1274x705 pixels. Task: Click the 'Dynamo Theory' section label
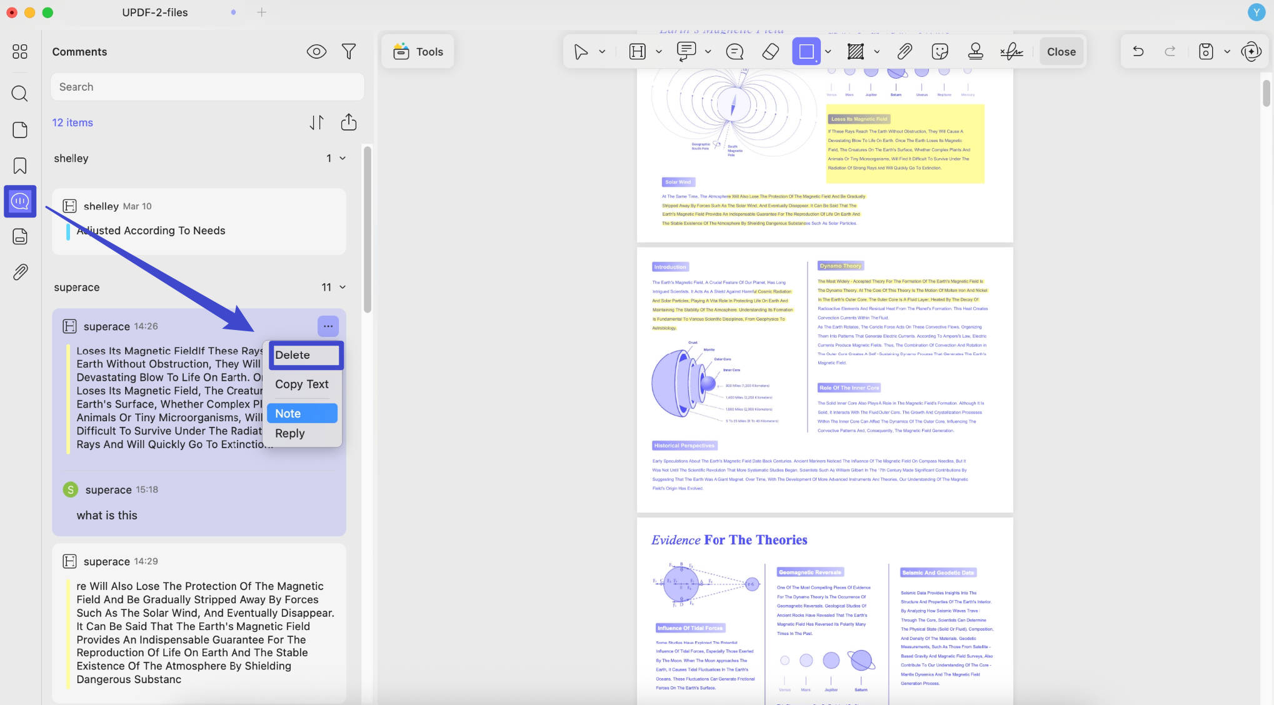tap(841, 266)
